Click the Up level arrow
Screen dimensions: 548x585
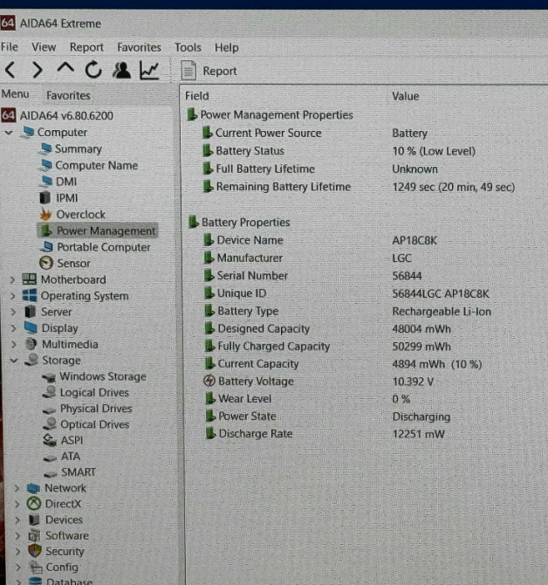tap(65, 68)
